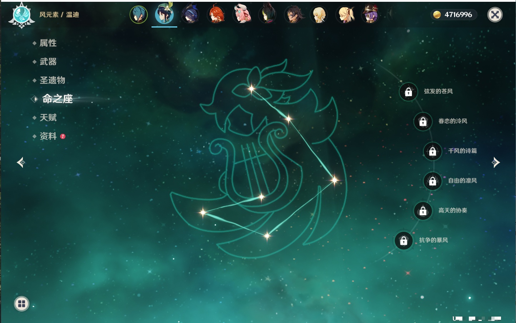516x323 pixels.
Task: Choose the pink-haired horned character avatar
Action: (x=242, y=15)
